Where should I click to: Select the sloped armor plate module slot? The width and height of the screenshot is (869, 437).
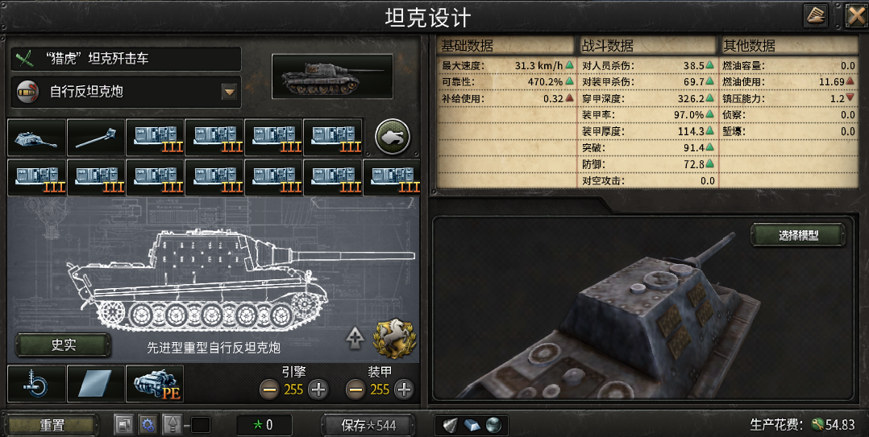[x=96, y=383]
